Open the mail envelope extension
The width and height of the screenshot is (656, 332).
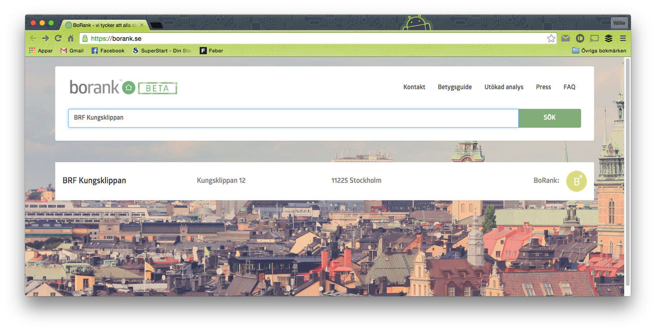point(565,38)
